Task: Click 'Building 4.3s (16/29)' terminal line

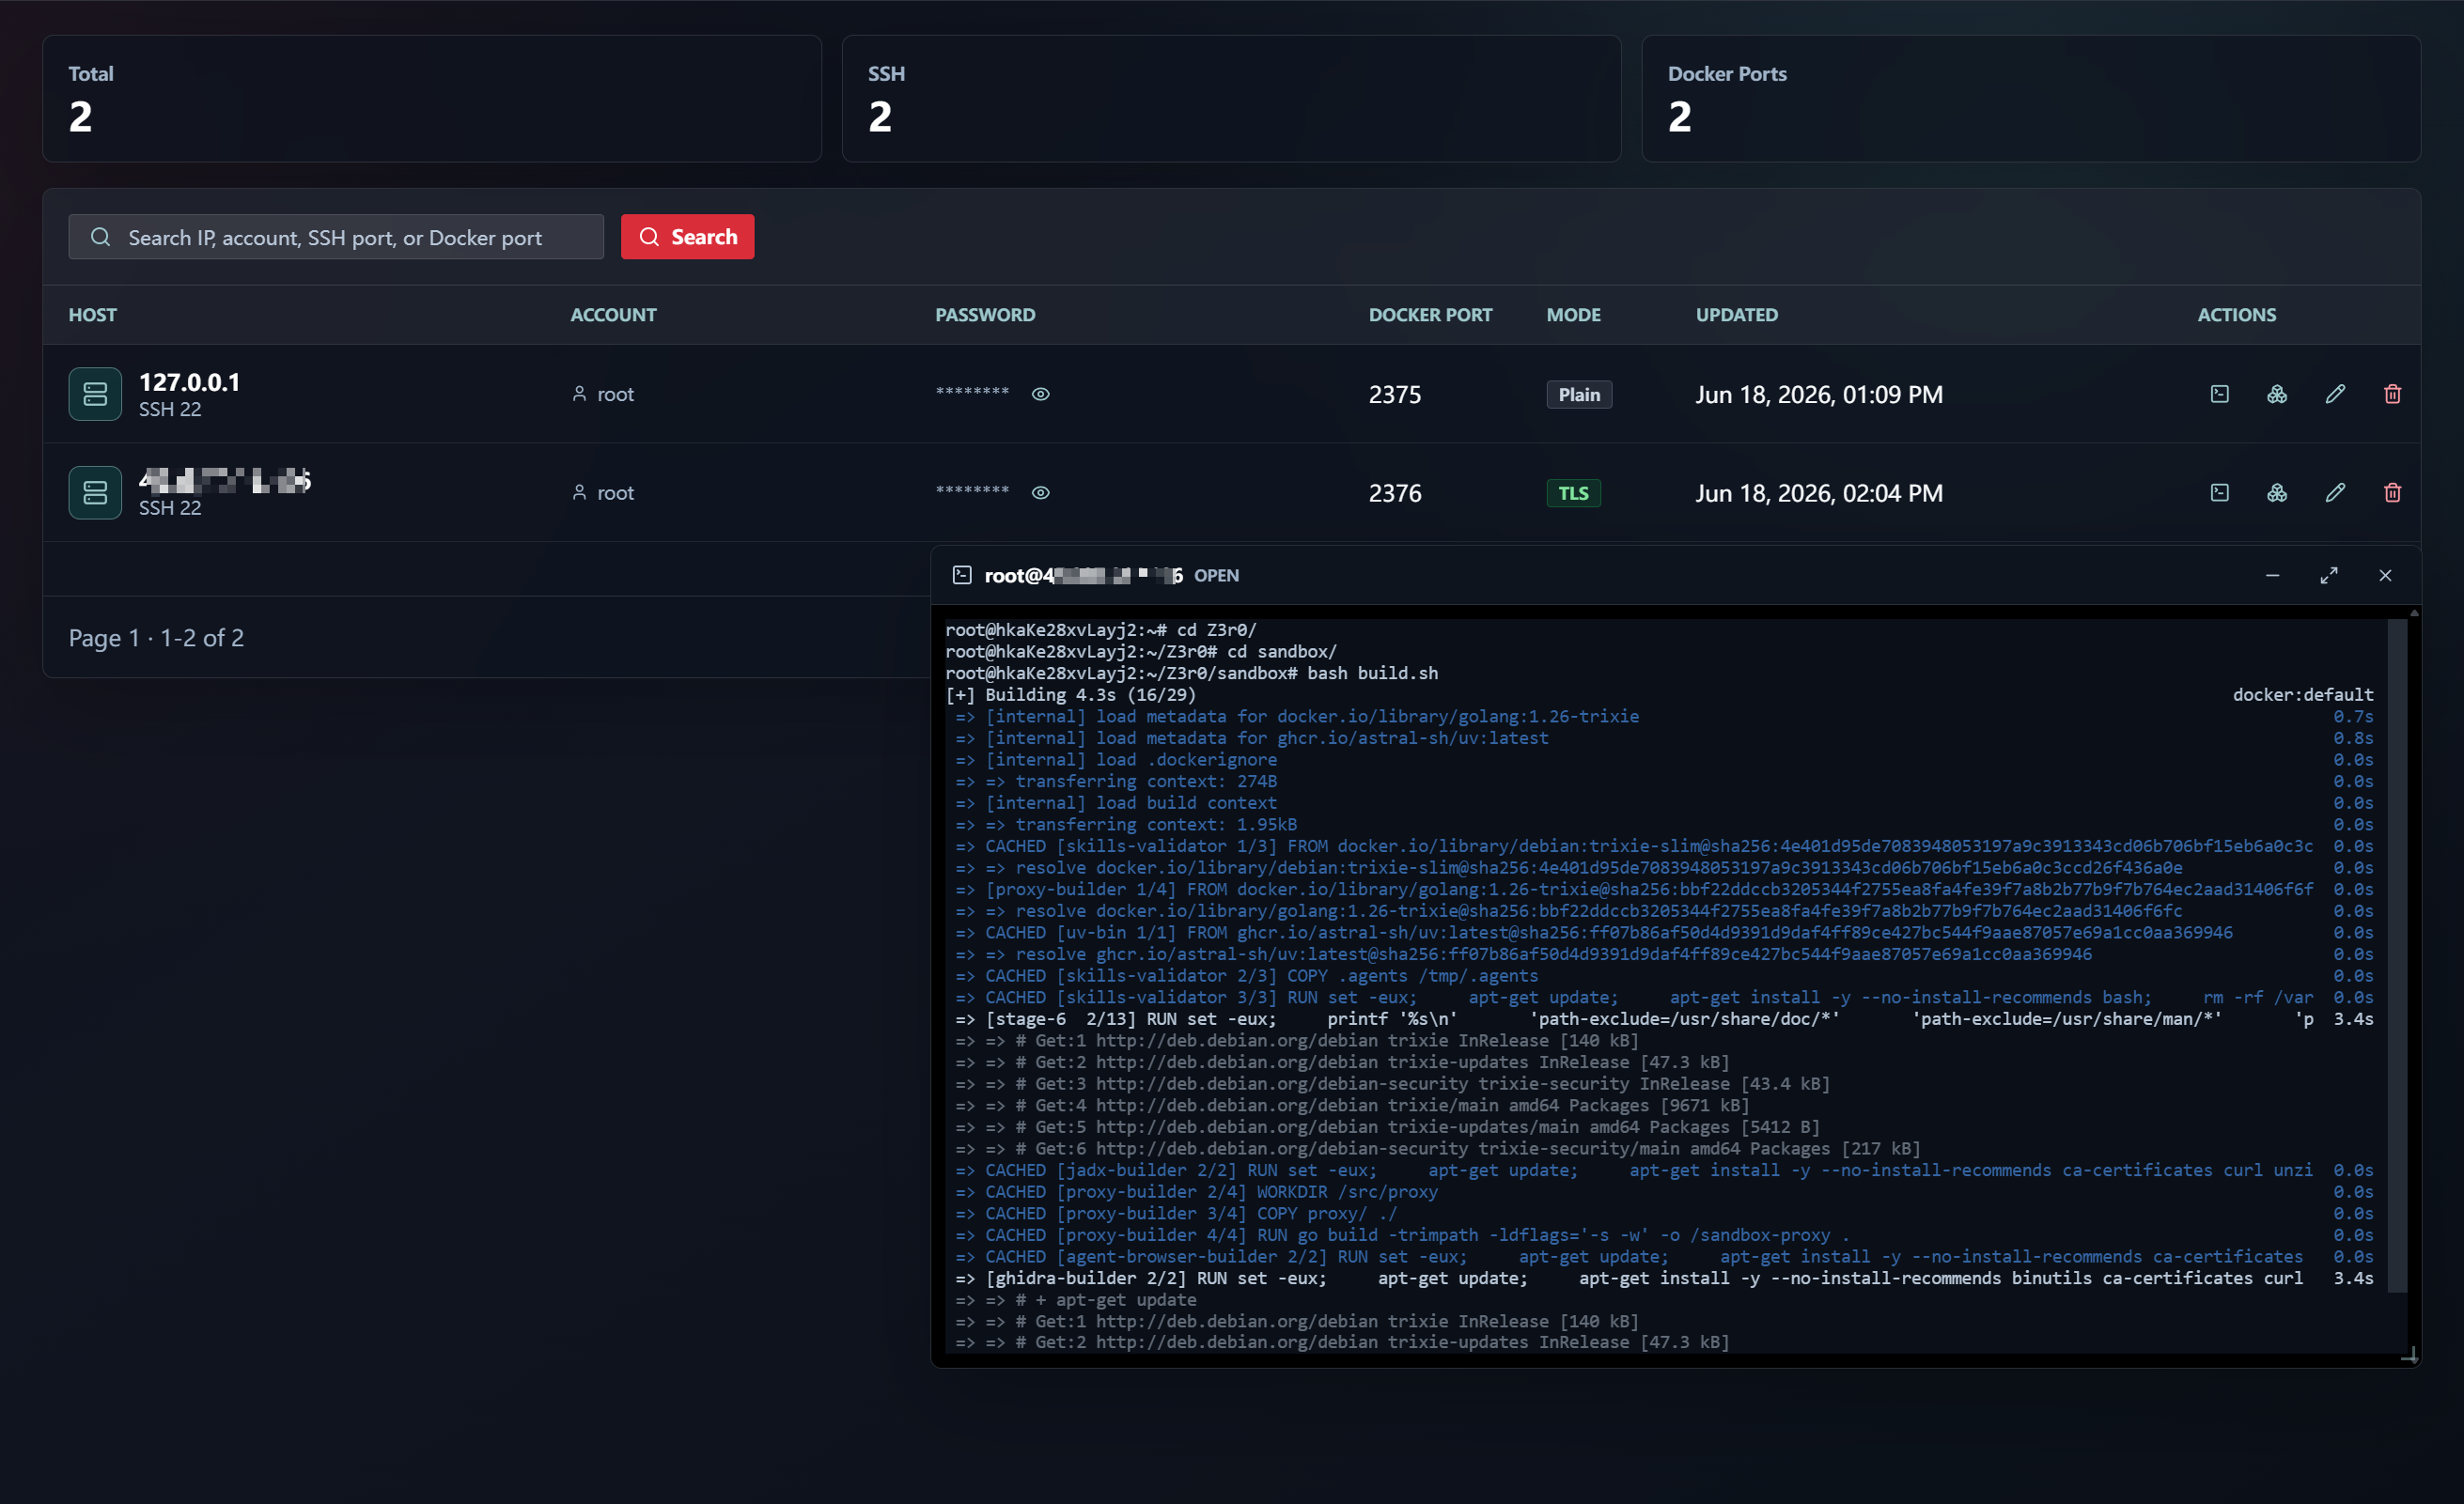Action: [1070, 694]
